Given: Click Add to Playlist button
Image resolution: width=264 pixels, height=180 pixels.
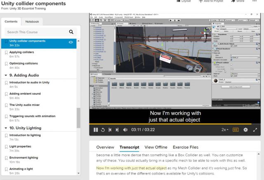Looking at the screenshot, I should tap(211, 1).
